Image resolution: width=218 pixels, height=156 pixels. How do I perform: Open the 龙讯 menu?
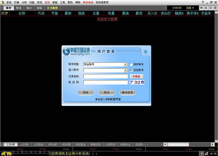tap(47, 2)
